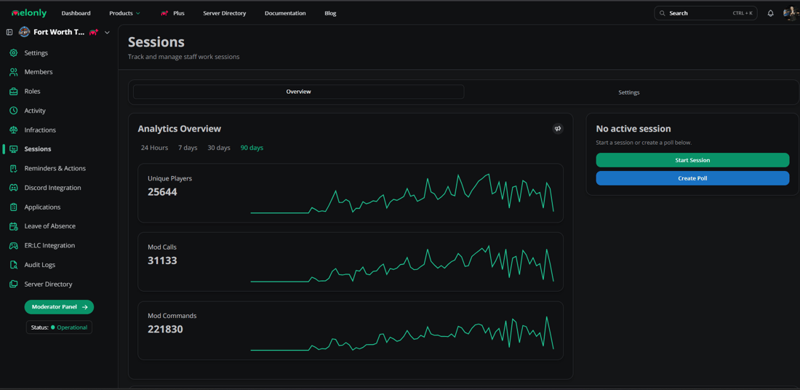This screenshot has height=390, width=800.
Task: Click the Mod Commands chart line
Action: point(402,333)
